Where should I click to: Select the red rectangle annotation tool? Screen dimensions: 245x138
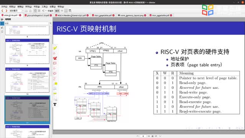(55, 63)
